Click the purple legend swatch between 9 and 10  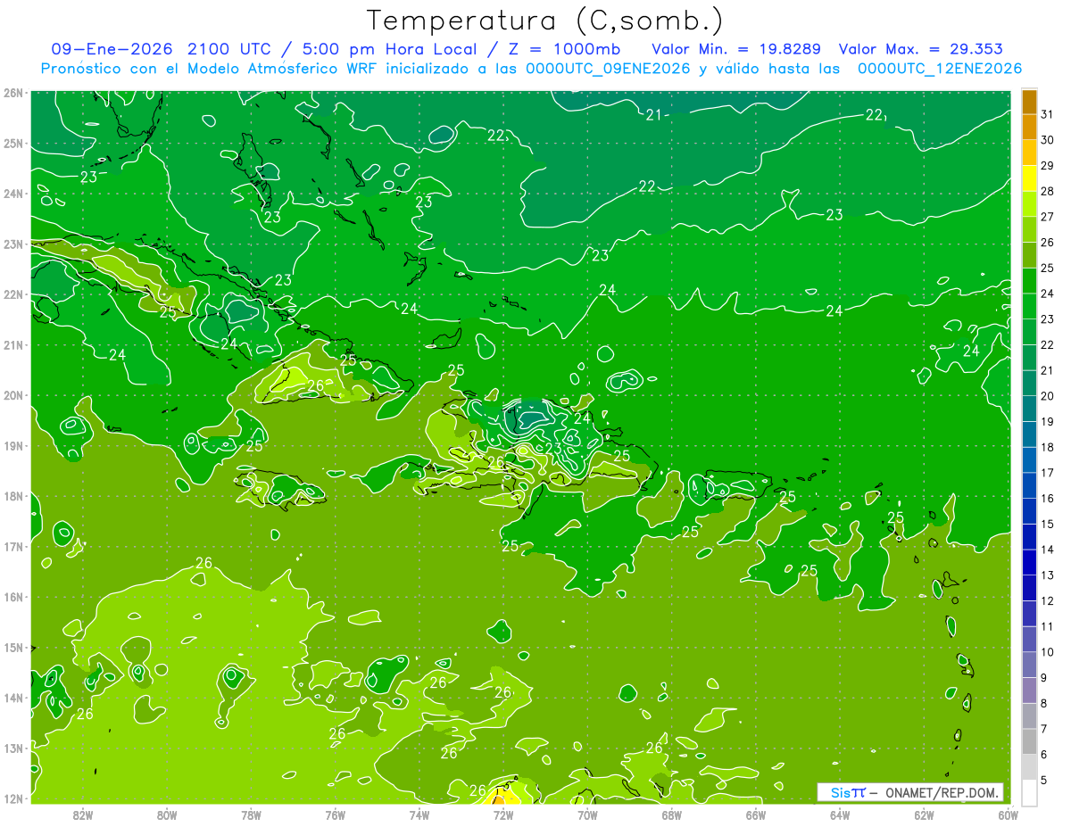pyautogui.click(x=1029, y=665)
